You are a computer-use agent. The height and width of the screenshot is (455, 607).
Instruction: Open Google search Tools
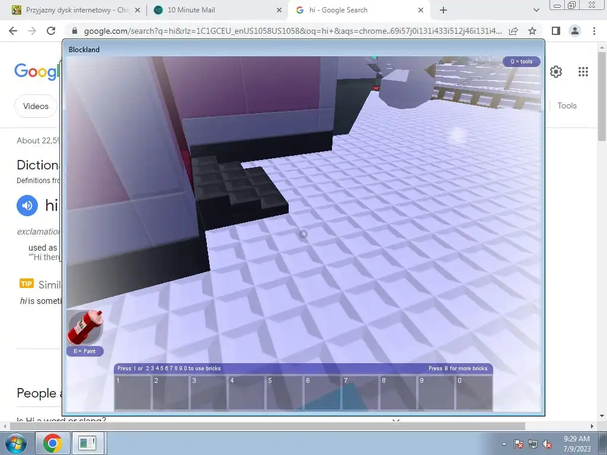pos(567,105)
